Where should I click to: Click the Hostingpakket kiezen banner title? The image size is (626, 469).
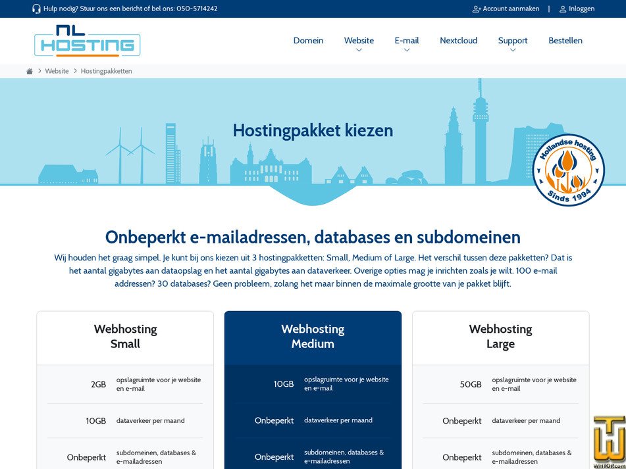click(x=313, y=131)
